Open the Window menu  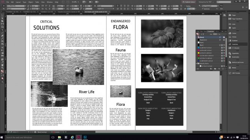50,2
